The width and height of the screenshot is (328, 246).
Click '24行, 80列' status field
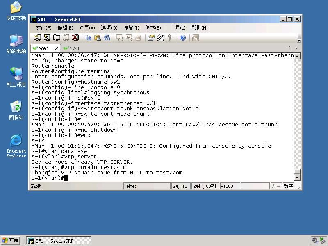pyautogui.click(x=205, y=186)
